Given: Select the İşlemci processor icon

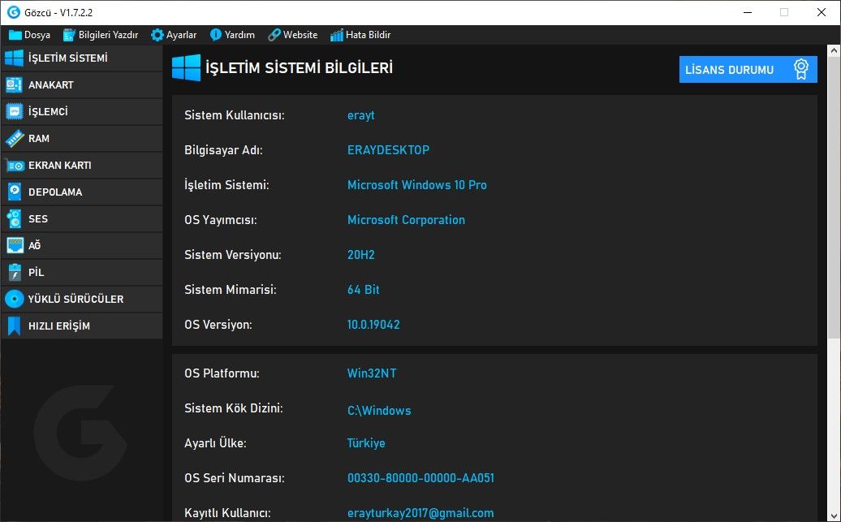Looking at the screenshot, I should tap(15, 111).
